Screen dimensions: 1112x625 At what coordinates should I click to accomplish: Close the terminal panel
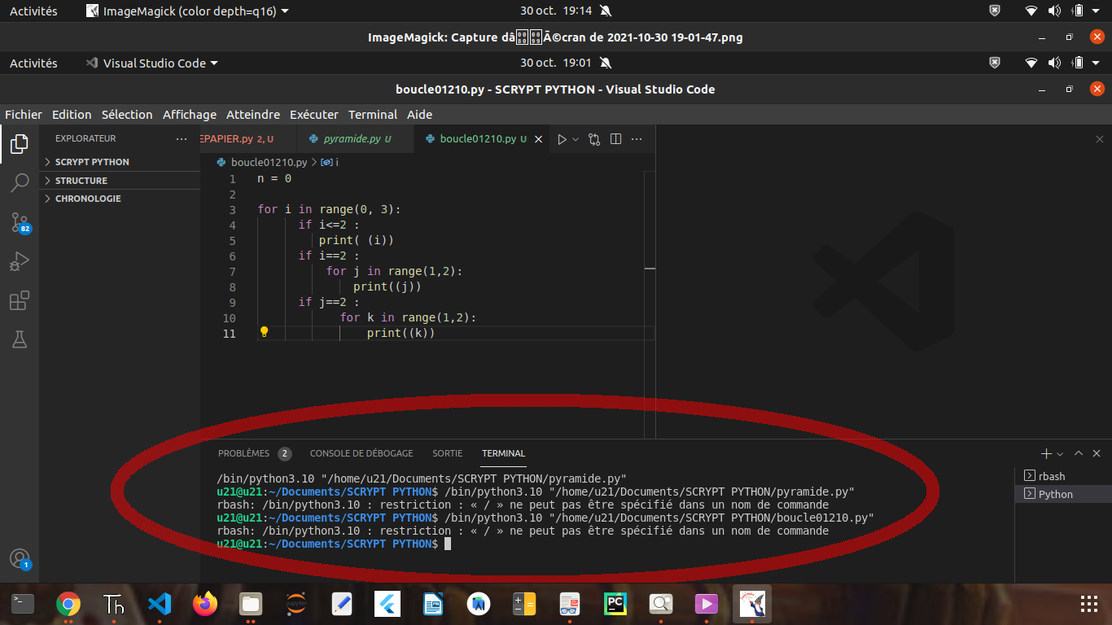coord(1097,453)
